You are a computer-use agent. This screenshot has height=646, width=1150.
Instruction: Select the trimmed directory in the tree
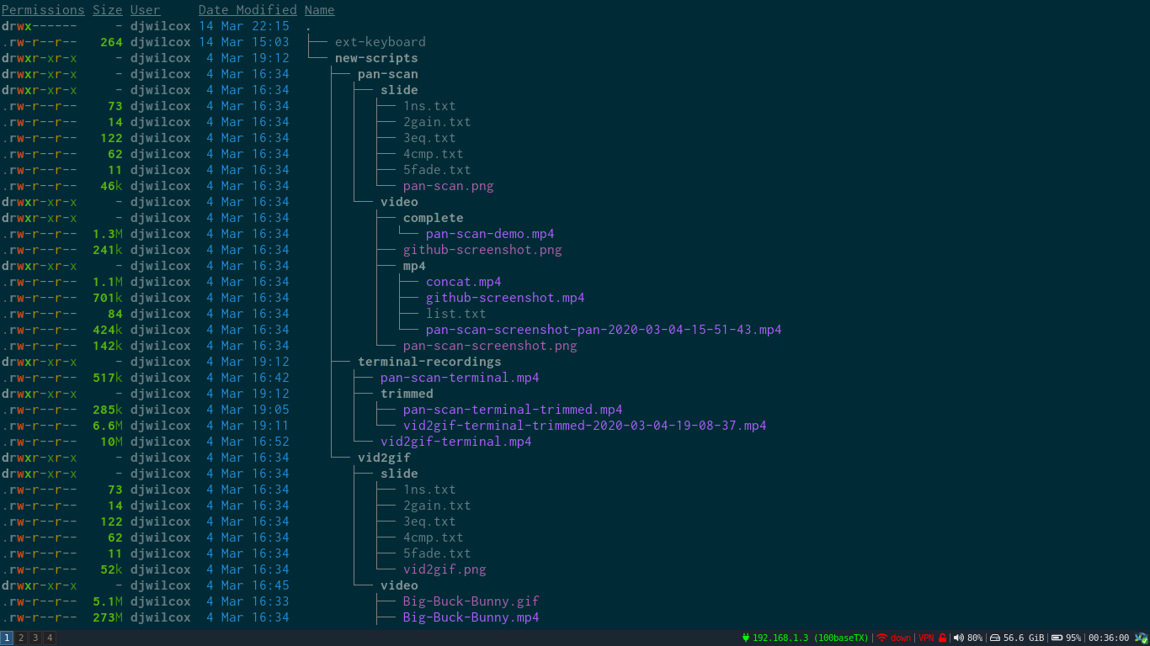407,394
